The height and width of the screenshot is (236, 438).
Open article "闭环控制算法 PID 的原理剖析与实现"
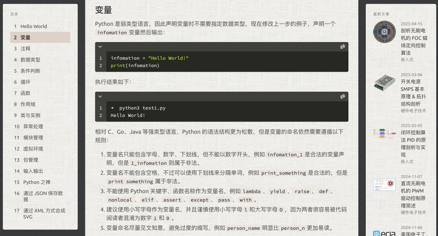tap(414, 143)
